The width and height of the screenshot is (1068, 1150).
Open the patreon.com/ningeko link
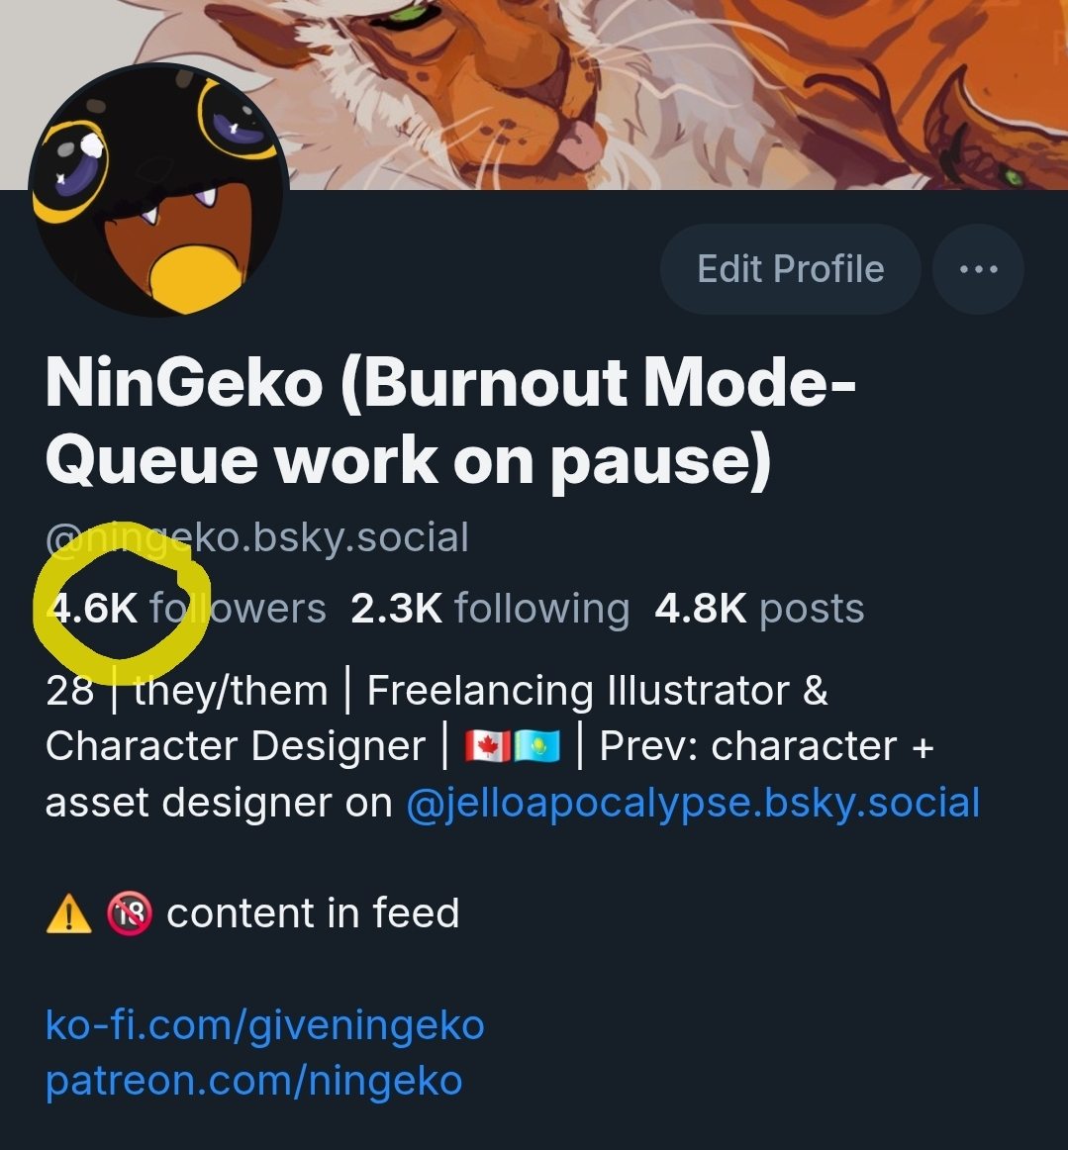pyautogui.click(x=253, y=1081)
